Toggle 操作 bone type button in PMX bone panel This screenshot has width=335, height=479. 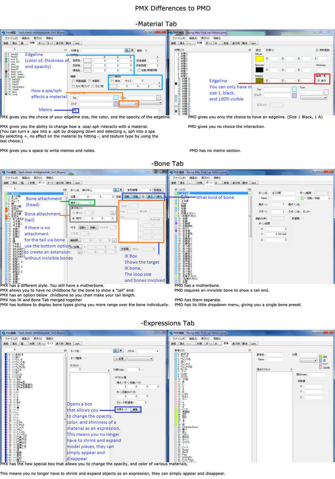159,196
